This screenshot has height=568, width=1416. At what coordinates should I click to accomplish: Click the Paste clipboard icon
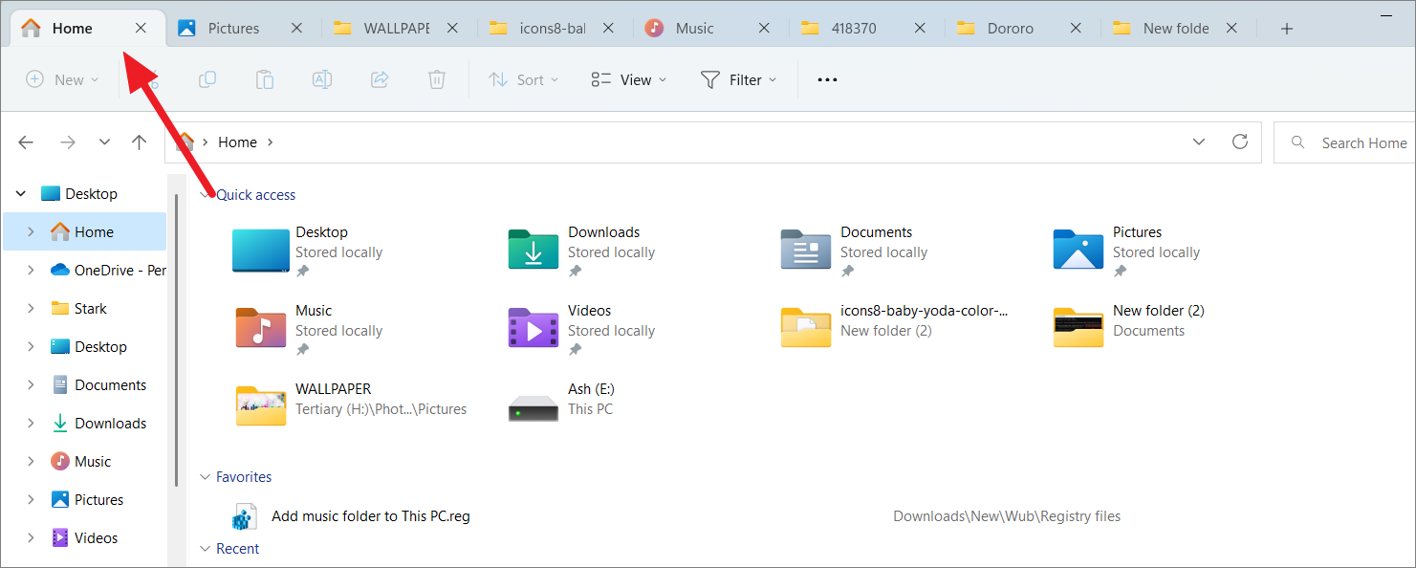tap(265, 80)
